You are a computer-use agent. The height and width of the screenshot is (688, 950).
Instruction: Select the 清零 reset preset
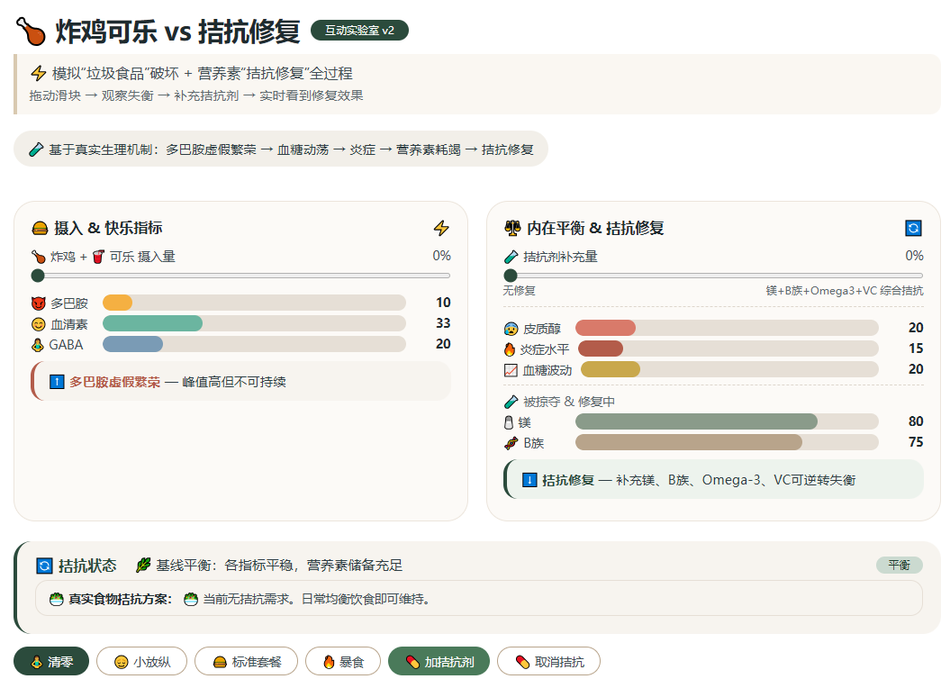point(51,661)
